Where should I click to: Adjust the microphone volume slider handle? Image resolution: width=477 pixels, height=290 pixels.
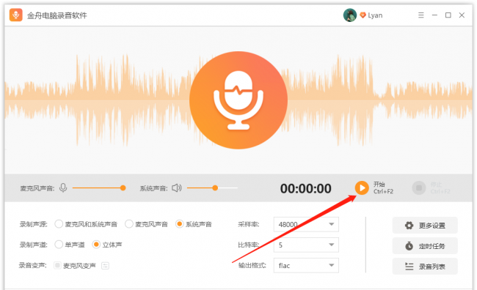(x=123, y=188)
